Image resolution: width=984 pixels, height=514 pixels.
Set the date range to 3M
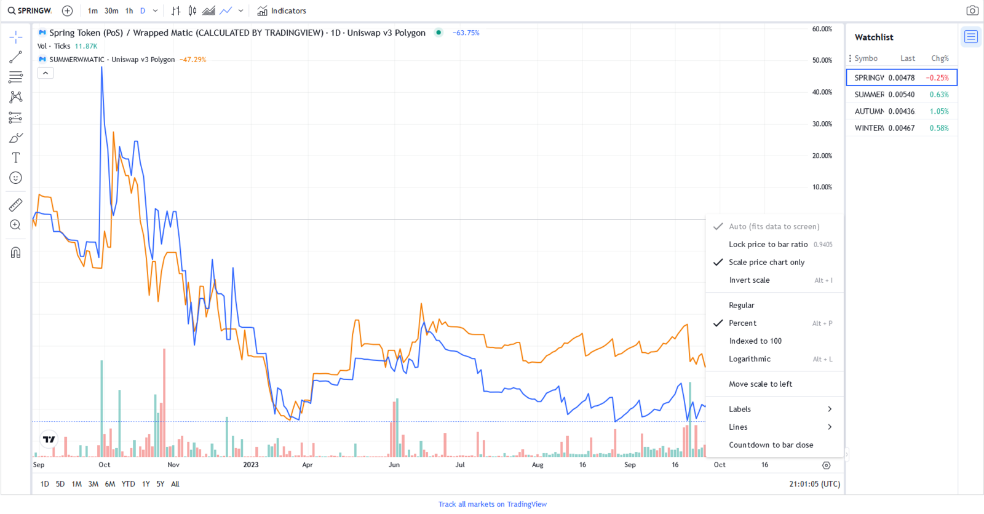93,484
